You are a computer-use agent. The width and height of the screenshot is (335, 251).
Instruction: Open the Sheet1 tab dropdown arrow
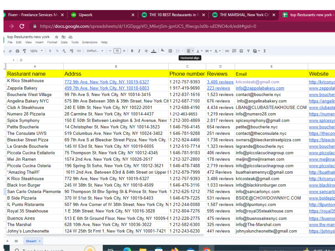tap(40, 241)
